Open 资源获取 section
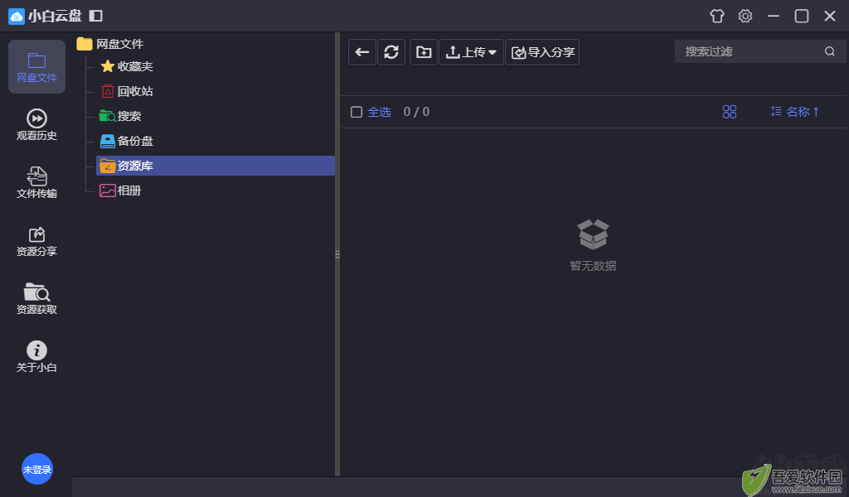This screenshot has height=497, width=849. pyautogui.click(x=36, y=299)
